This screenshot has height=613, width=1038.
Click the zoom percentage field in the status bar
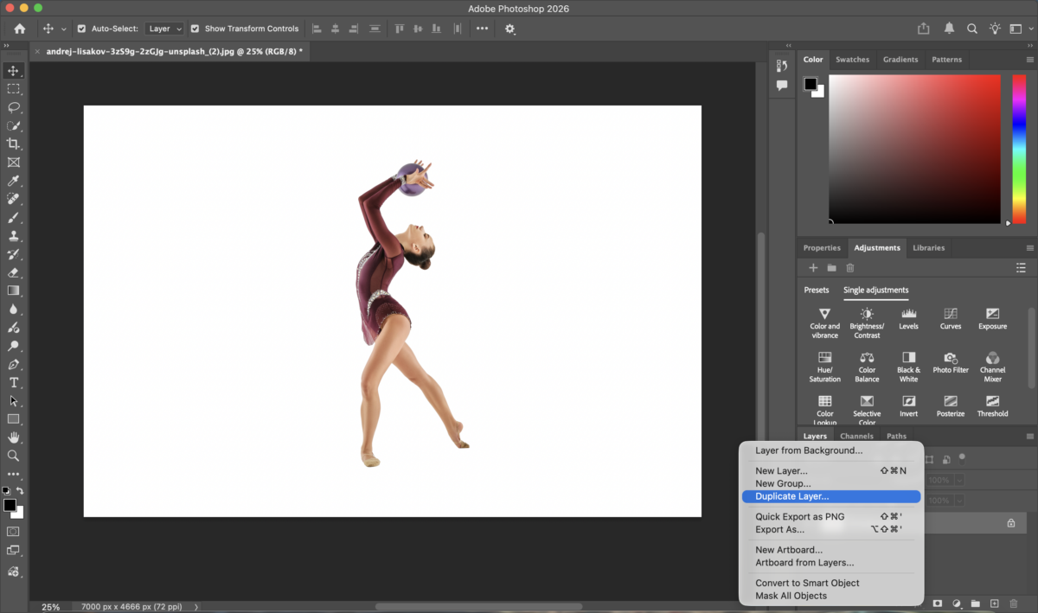(x=52, y=606)
